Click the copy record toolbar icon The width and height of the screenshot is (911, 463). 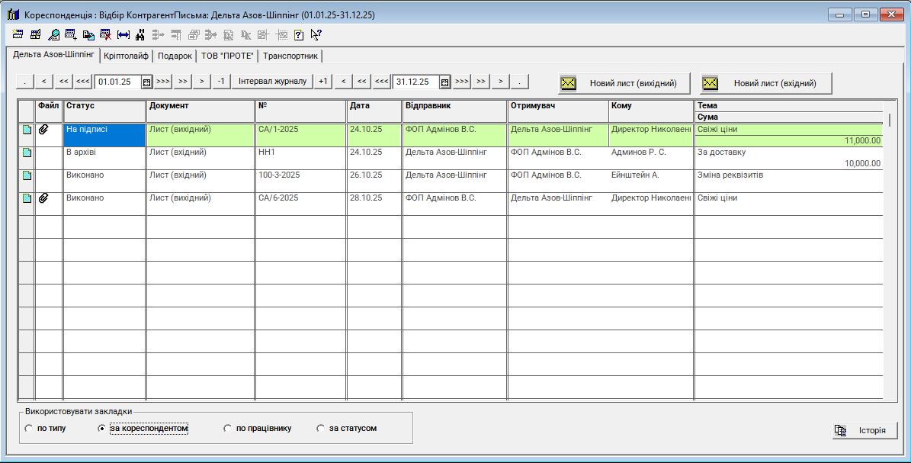pyautogui.click(x=88, y=34)
